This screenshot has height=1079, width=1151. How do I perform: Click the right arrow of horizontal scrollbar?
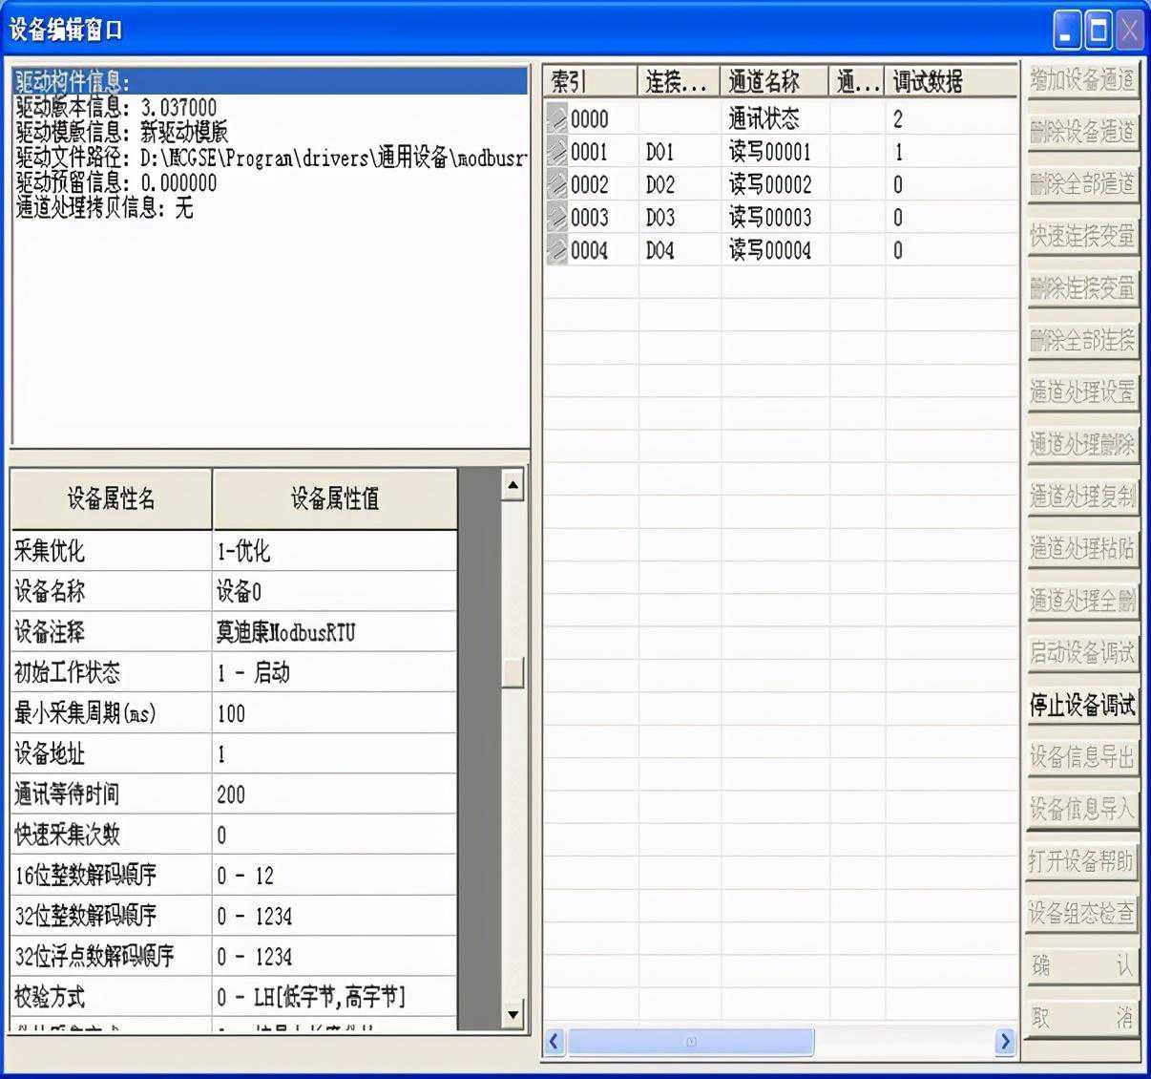(x=1004, y=1041)
